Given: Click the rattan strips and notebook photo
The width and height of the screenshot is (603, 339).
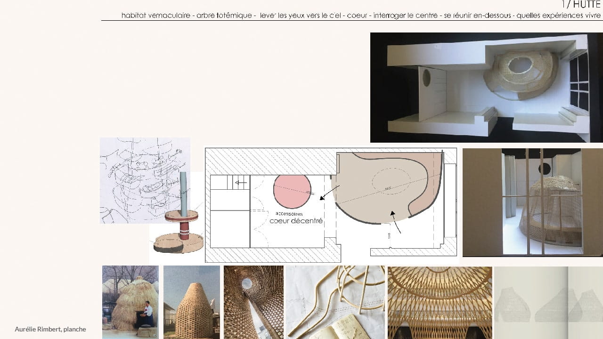Looking at the screenshot, I should [x=335, y=302].
